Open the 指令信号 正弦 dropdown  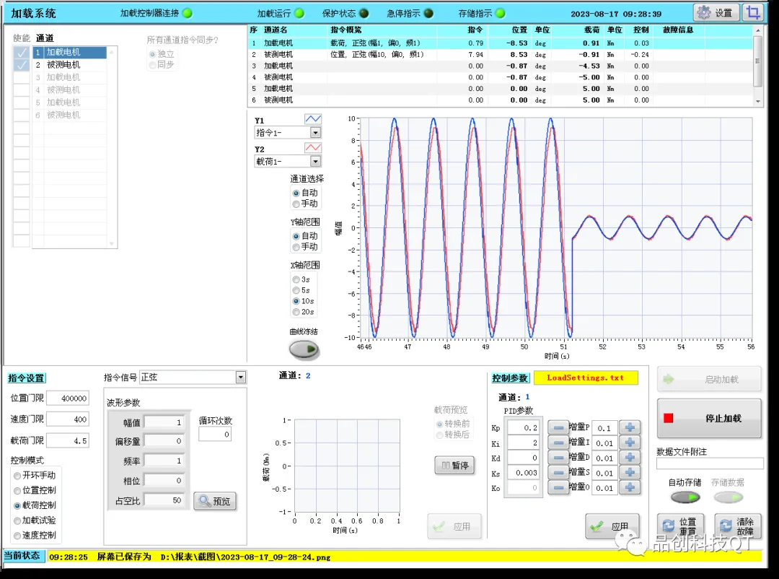click(240, 378)
